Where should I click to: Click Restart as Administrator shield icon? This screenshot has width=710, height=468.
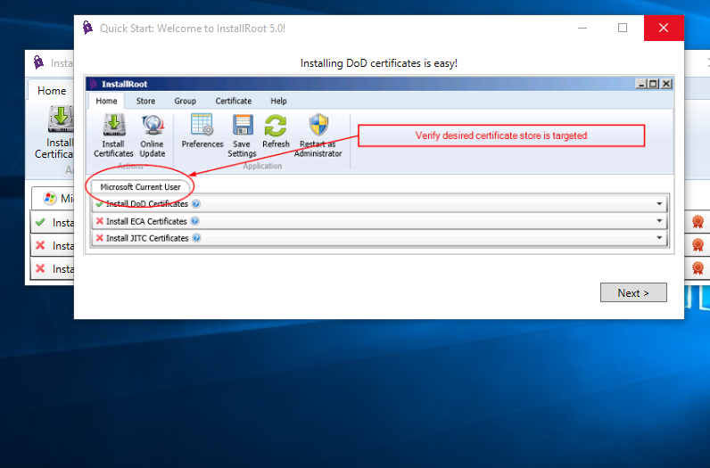[x=318, y=125]
